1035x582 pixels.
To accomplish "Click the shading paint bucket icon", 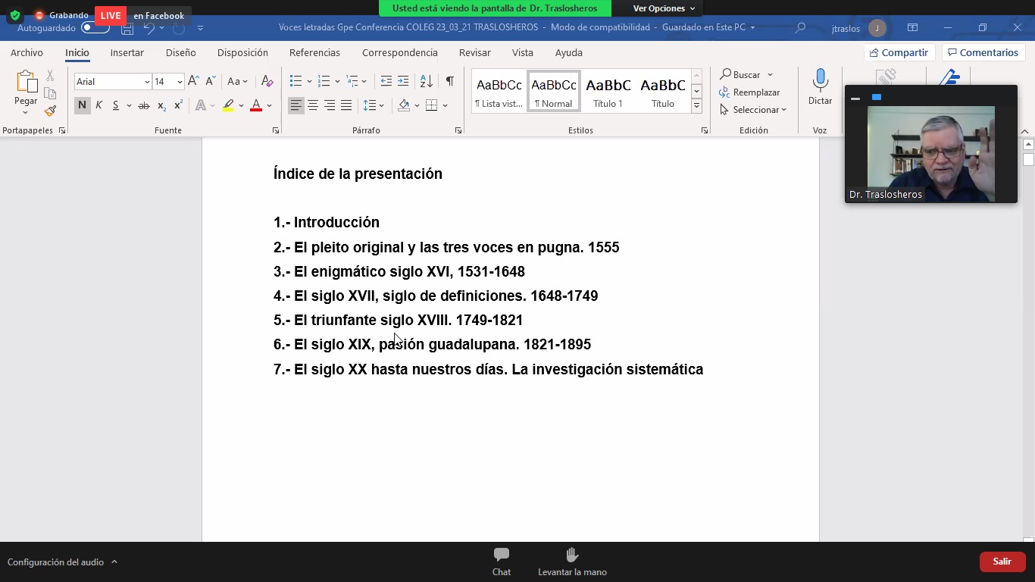I will click(404, 105).
